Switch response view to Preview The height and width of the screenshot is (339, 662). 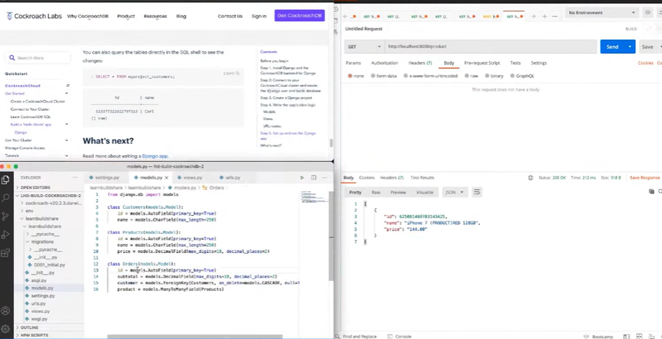pyautogui.click(x=398, y=192)
